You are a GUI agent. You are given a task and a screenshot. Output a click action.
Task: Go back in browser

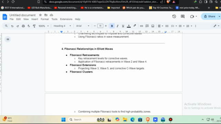pyautogui.click(x=3, y=2)
